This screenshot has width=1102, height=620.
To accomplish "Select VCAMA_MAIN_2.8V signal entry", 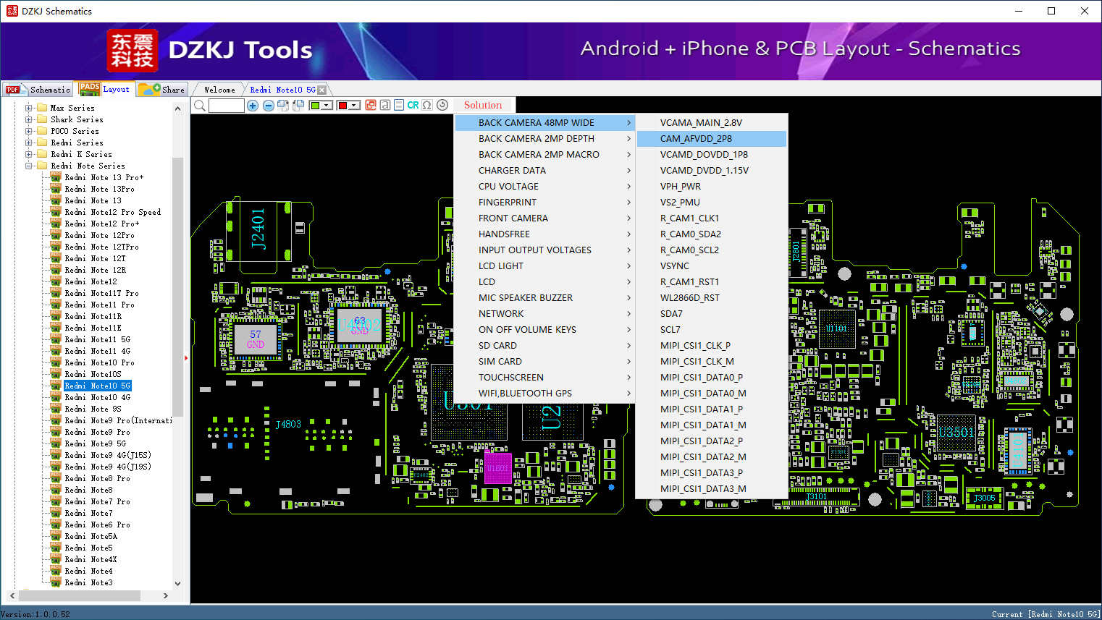I will [x=712, y=123].
